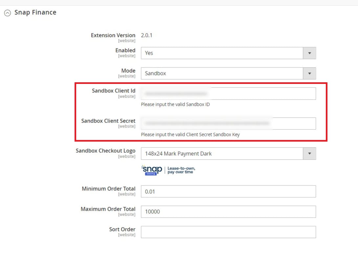Click the Sandbox Client Id input field
Image resolution: width=358 pixels, height=257 pixels.
[x=228, y=93]
